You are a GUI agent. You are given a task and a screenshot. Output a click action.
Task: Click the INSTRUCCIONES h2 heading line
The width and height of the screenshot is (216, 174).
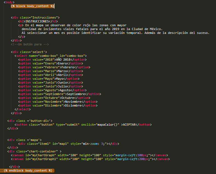[x=38, y=21]
